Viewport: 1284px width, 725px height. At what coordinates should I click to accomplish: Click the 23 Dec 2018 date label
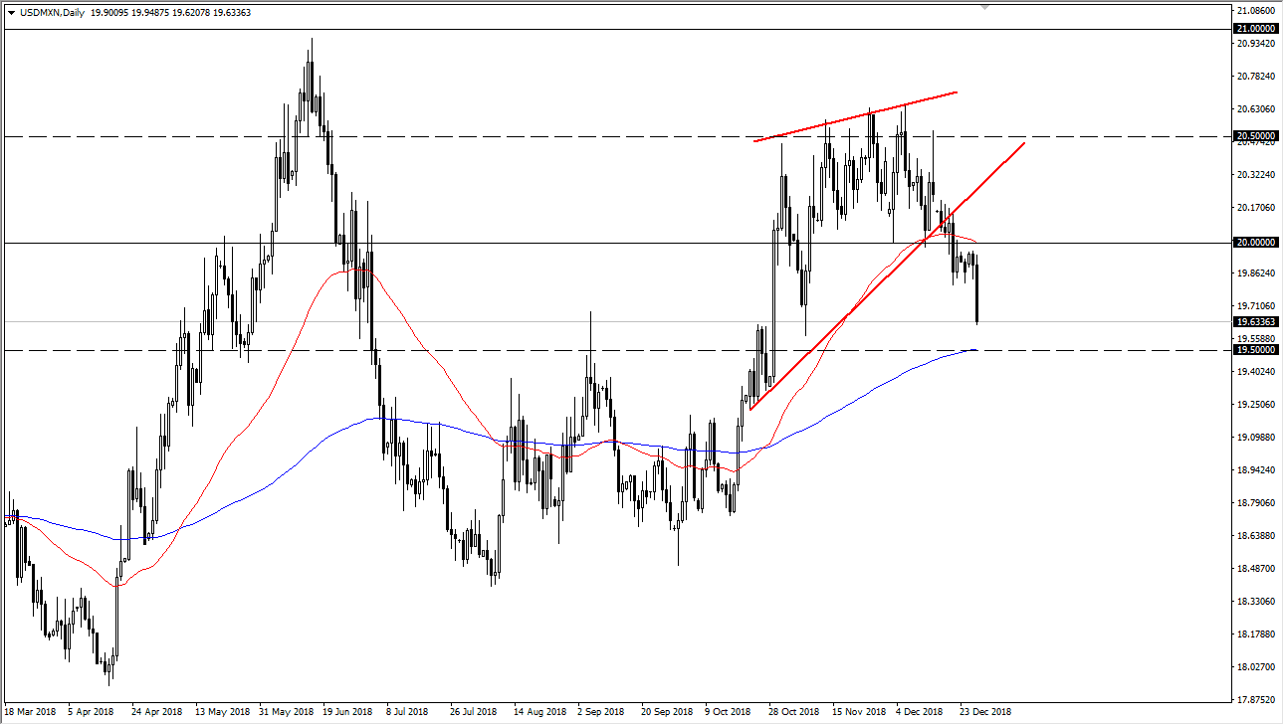point(983,712)
